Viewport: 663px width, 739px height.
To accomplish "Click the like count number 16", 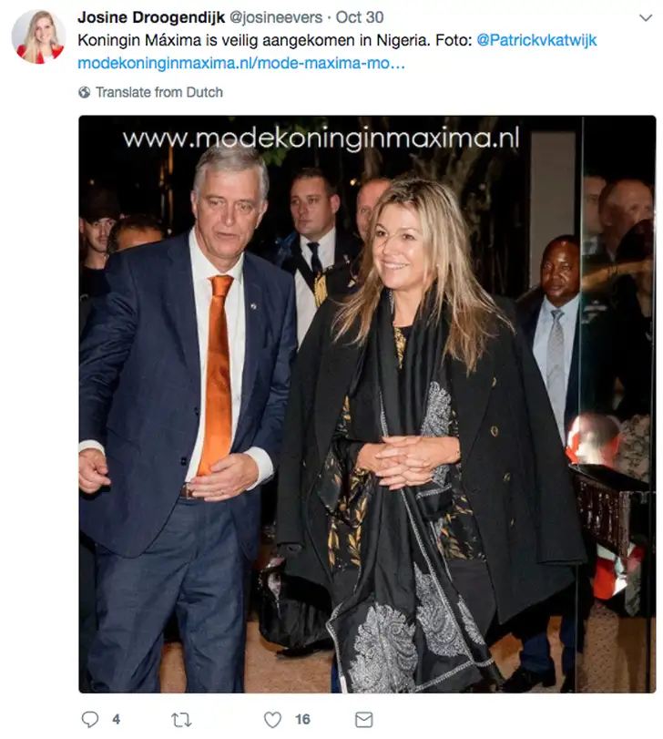I will pyautogui.click(x=302, y=720).
